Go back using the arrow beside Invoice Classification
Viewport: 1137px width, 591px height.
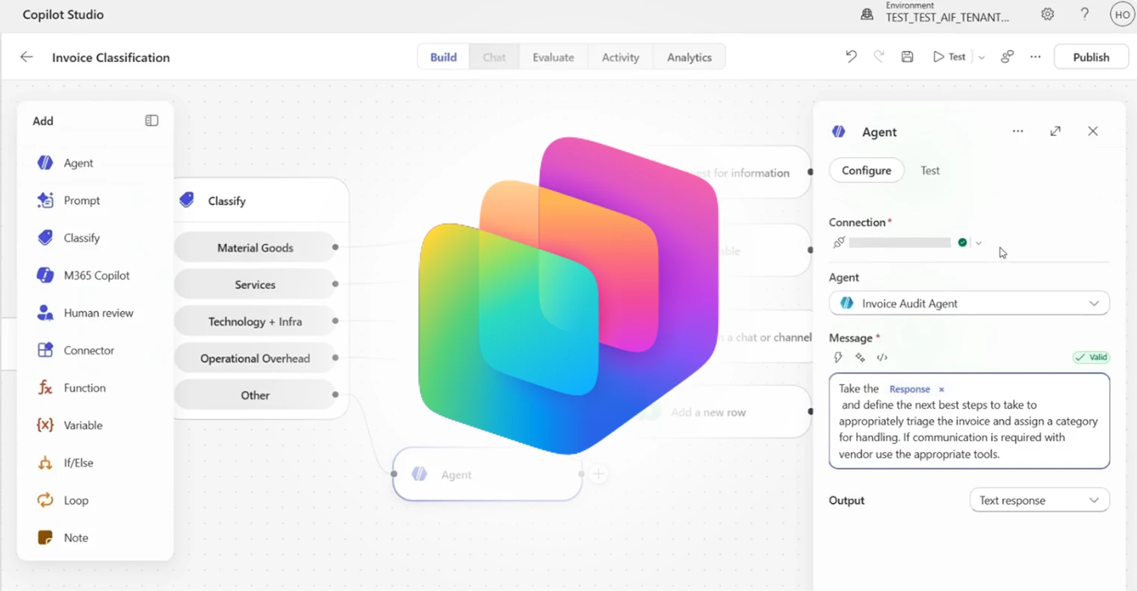pyautogui.click(x=27, y=57)
